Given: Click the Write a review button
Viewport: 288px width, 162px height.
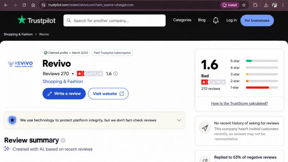Looking at the screenshot, I should point(64,94).
